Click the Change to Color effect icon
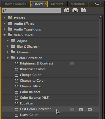Image resolution: width=105 pixels, height=119 pixels. [x=17, y=81]
